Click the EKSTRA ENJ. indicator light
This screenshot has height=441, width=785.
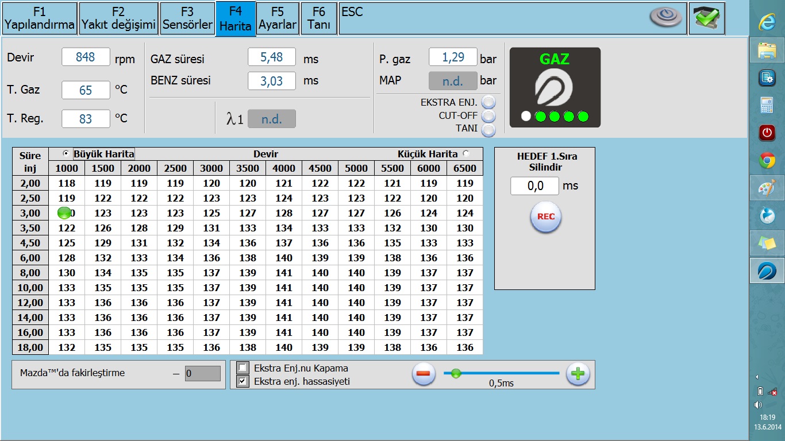click(x=488, y=103)
